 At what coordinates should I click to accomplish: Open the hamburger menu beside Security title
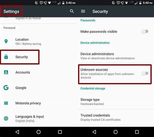[83, 11]
